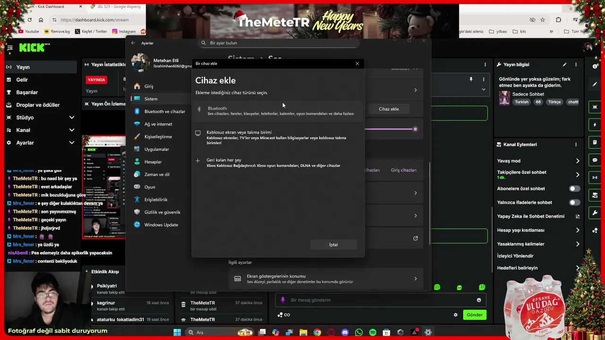
Task: Open Windows Start menu
Action: click(x=177, y=332)
